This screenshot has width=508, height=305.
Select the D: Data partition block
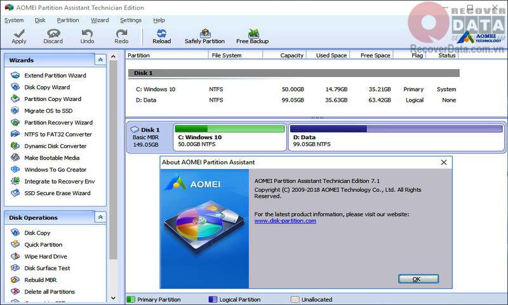point(396,137)
